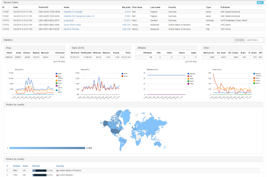This screenshot has height=177, width=269.
Task: Click the purple Sales legend swatch in Affiliates chart
Action: (x=188, y=84)
